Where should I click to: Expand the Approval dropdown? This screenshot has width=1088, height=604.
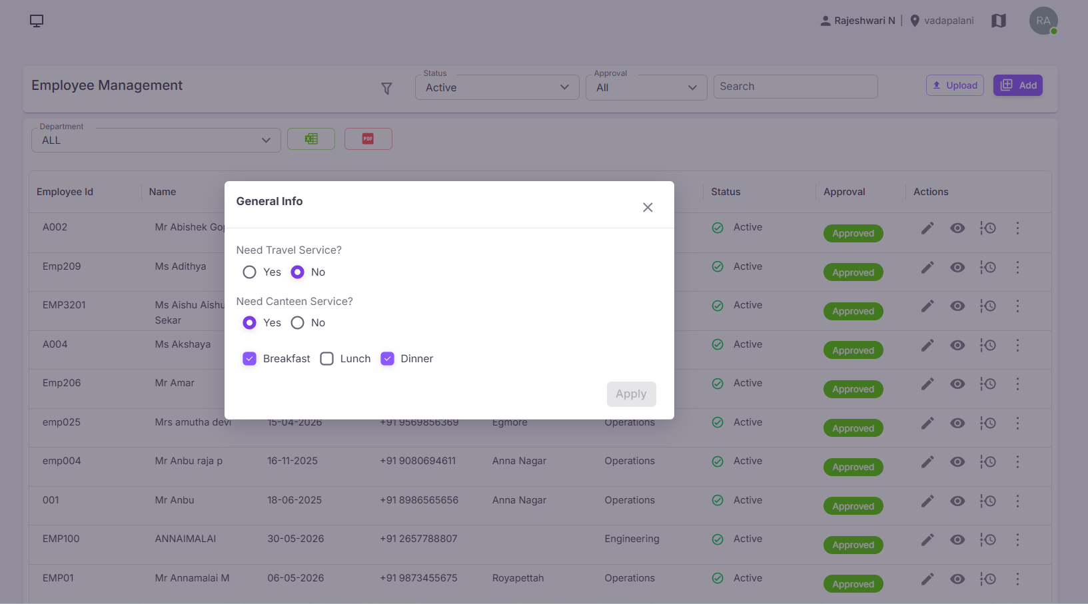[646, 87]
